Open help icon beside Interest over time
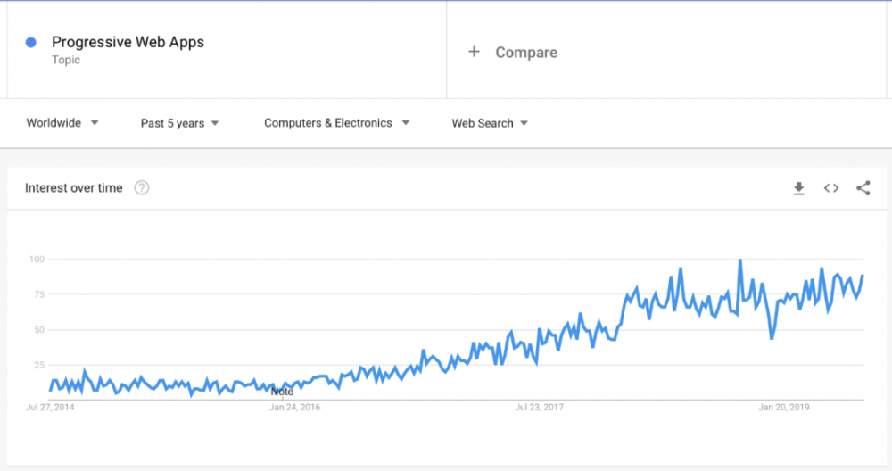The width and height of the screenshot is (892, 471). (x=141, y=188)
